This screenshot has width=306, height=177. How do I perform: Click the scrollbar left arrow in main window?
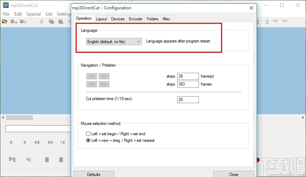coord(3,118)
